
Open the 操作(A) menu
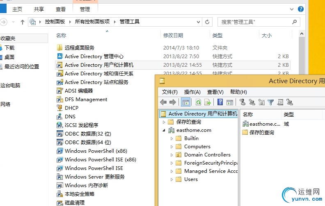[x=192, y=92]
